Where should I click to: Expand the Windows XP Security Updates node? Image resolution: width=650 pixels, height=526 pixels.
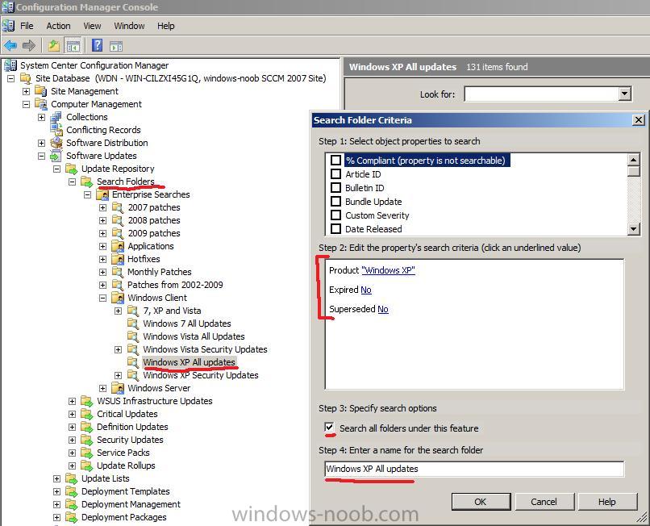118,375
